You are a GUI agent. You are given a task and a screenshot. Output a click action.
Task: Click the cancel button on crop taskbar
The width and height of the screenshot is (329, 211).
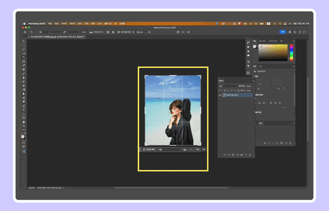point(198,149)
